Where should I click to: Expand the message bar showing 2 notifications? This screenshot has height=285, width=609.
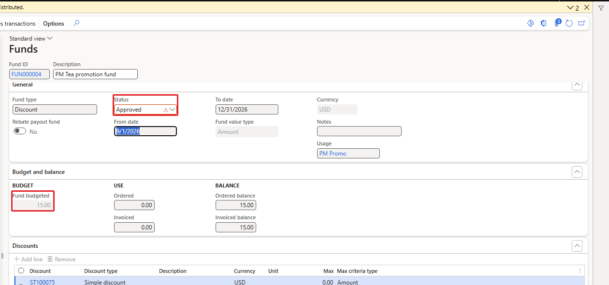coord(573,8)
